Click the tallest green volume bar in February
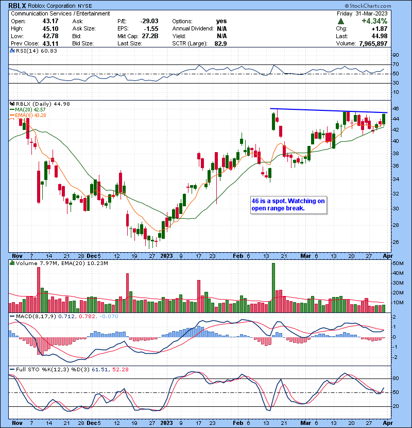Image resolution: width=412 pixels, height=428 pixels. coord(273,288)
